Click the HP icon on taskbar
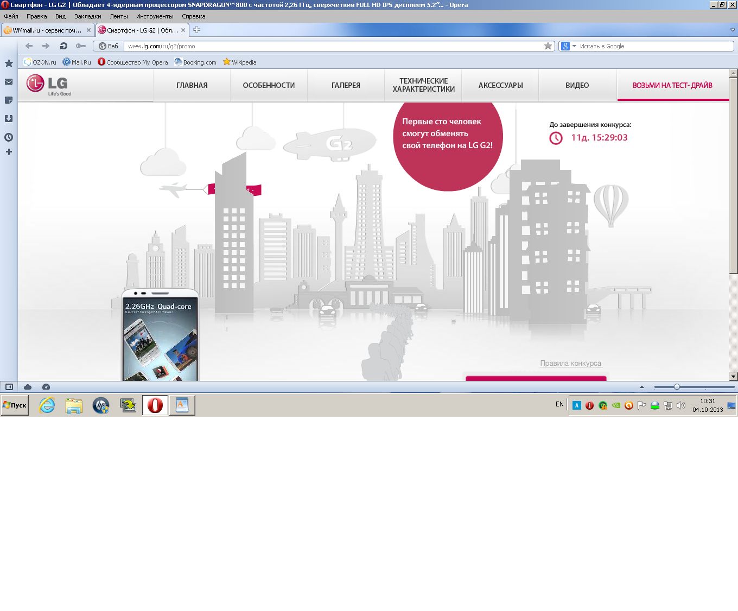 pos(101,405)
